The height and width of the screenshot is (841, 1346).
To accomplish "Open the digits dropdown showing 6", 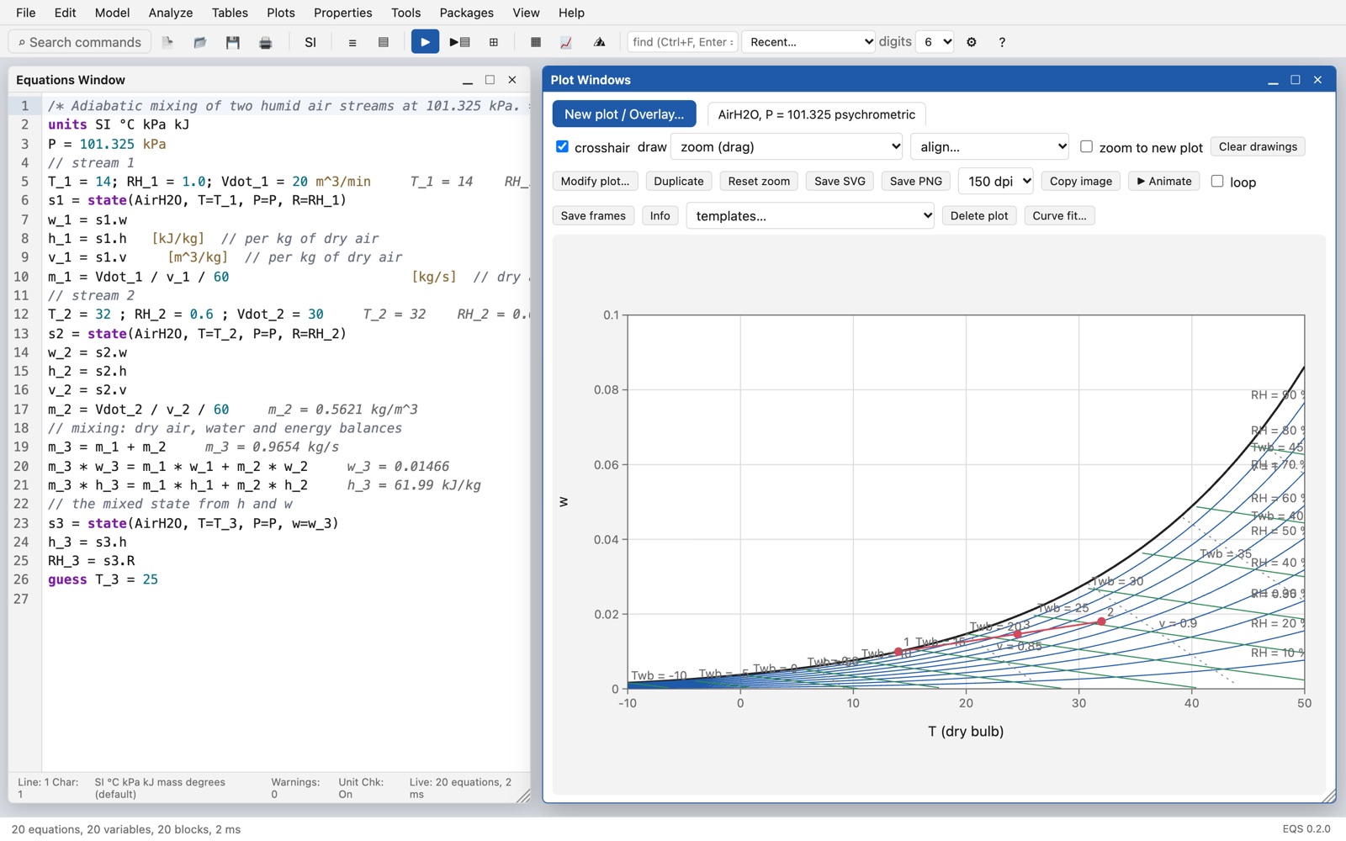I will pyautogui.click(x=935, y=42).
